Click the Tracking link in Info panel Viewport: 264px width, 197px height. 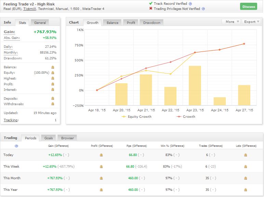(x=11, y=120)
